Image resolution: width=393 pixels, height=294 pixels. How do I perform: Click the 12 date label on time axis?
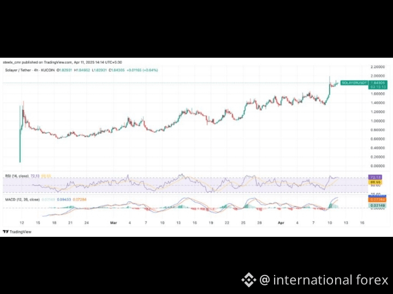point(22,223)
